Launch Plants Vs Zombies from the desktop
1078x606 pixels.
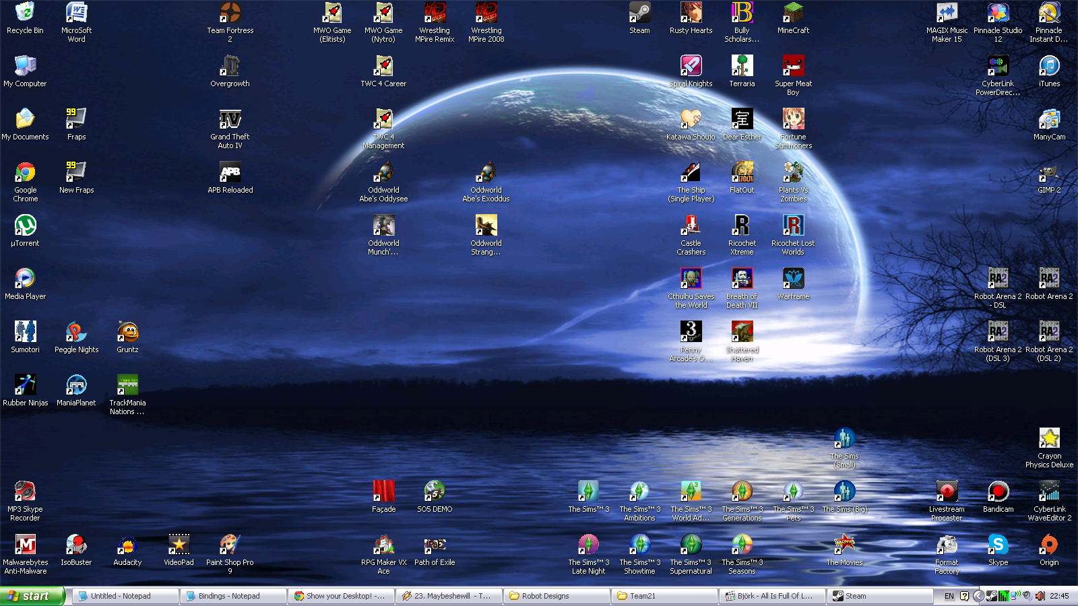tap(793, 173)
